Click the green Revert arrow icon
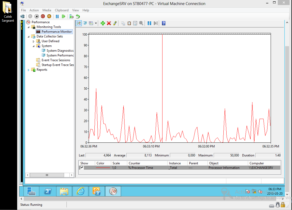292x210 pixels. pyautogui.click(x=78, y=16)
